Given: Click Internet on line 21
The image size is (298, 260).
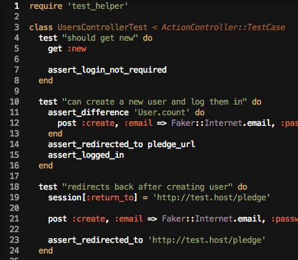Looking at the screenshot, I should 214,219.
